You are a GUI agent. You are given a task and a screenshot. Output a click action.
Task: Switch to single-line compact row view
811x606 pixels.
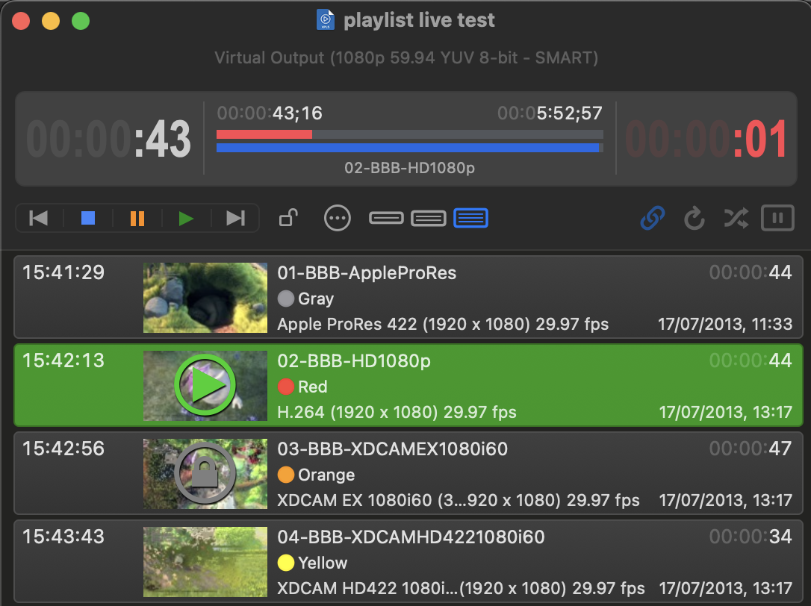coord(386,218)
